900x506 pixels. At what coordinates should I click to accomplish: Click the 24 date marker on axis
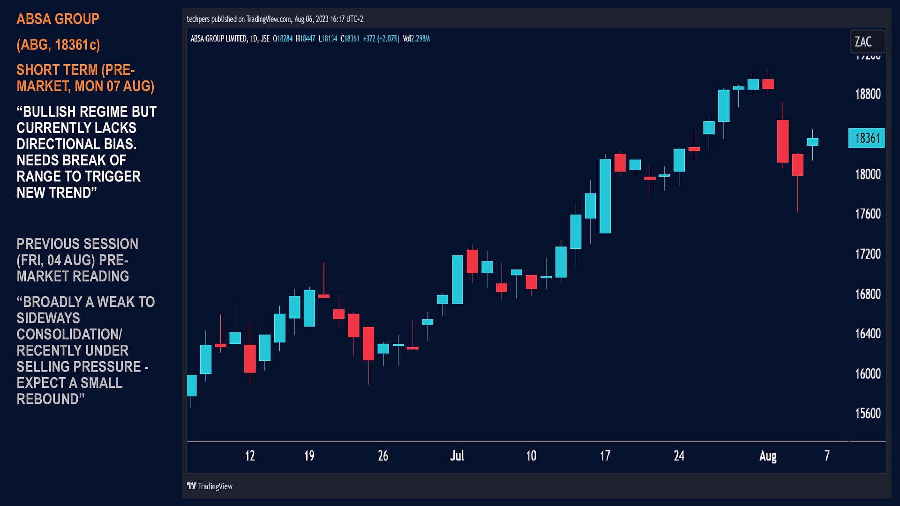pyautogui.click(x=679, y=455)
